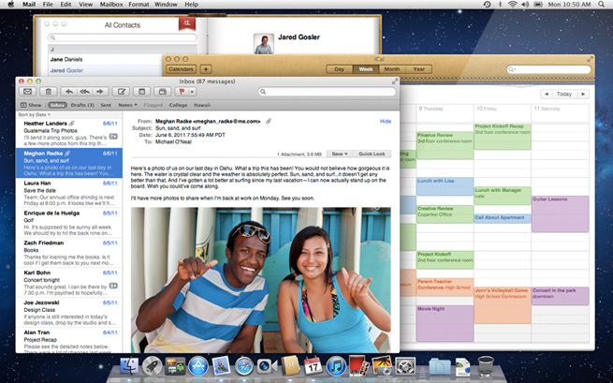Click Calendars button in iCal window

coord(181,69)
